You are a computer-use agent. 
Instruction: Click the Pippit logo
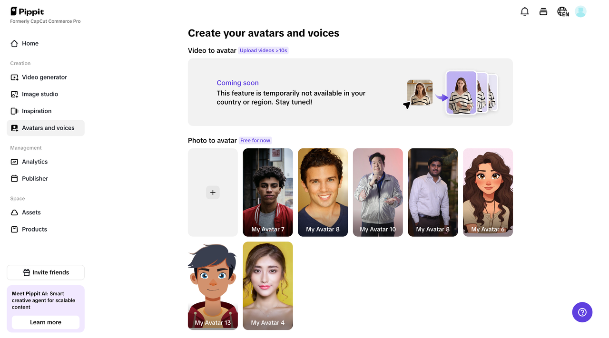coord(27,11)
